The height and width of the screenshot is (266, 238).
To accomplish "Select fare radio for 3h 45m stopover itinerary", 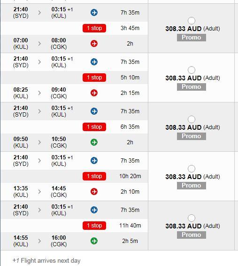I will tap(192, 21).
